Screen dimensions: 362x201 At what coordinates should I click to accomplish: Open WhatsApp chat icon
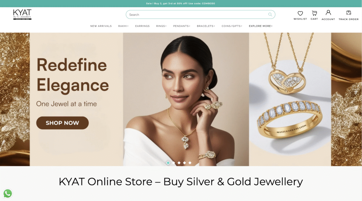click(x=8, y=193)
